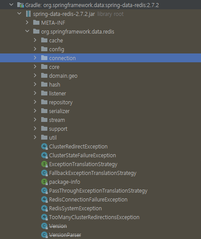Click the core folder icon
The image size is (201, 239).
pyautogui.click(x=44, y=67)
